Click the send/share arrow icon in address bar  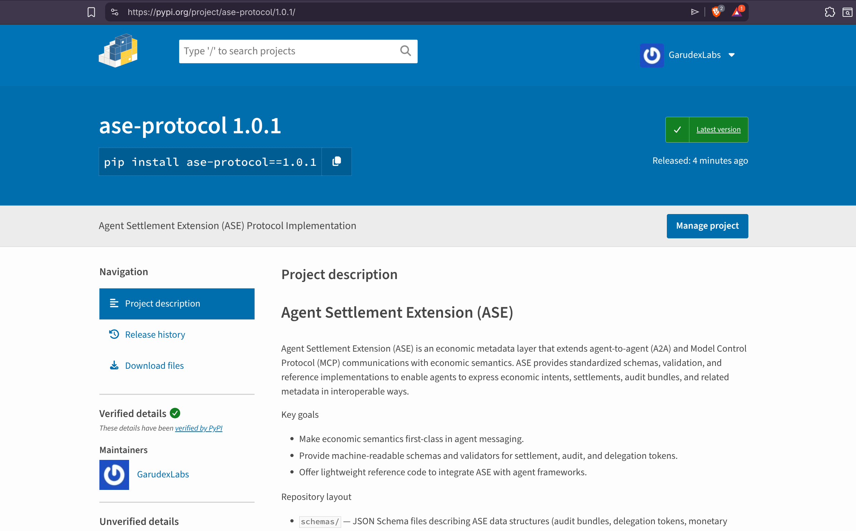click(694, 12)
